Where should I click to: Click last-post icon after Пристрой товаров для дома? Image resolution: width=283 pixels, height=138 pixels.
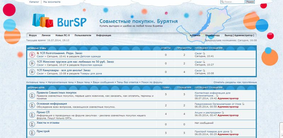tap(231, 132)
